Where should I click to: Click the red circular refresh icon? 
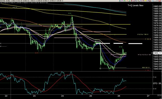[x=134, y=1]
